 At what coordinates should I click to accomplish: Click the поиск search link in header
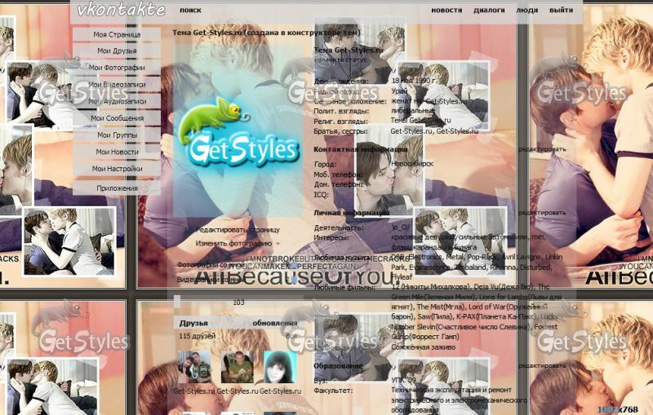click(190, 11)
